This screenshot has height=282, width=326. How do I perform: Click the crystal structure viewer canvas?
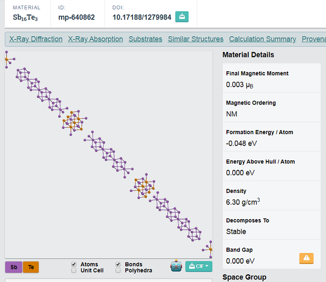pyautogui.click(x=108, y=154)
